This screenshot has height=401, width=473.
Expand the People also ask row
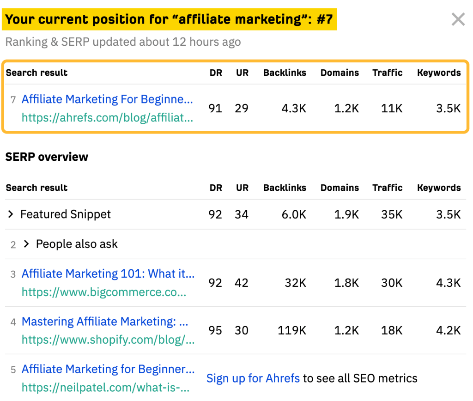coord(27,244)
